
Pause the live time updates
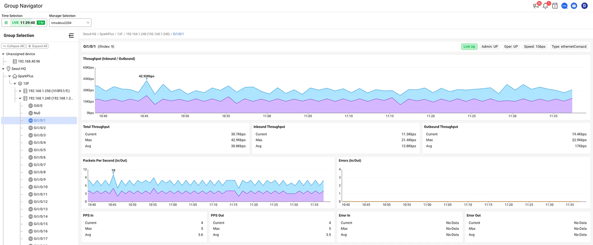coord(6,23)
